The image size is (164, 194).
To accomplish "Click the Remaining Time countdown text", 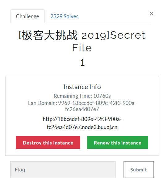I will pos(82,96).
